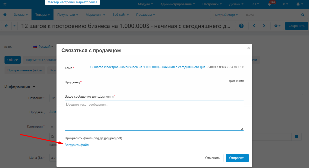The image size is (309, 168).
Task: Switch to the Прикрепленные файлы tab
Action: coord(25,70)
